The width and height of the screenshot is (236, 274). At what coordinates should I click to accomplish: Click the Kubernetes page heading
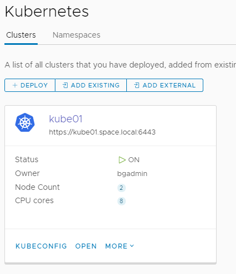click(47, 12)
